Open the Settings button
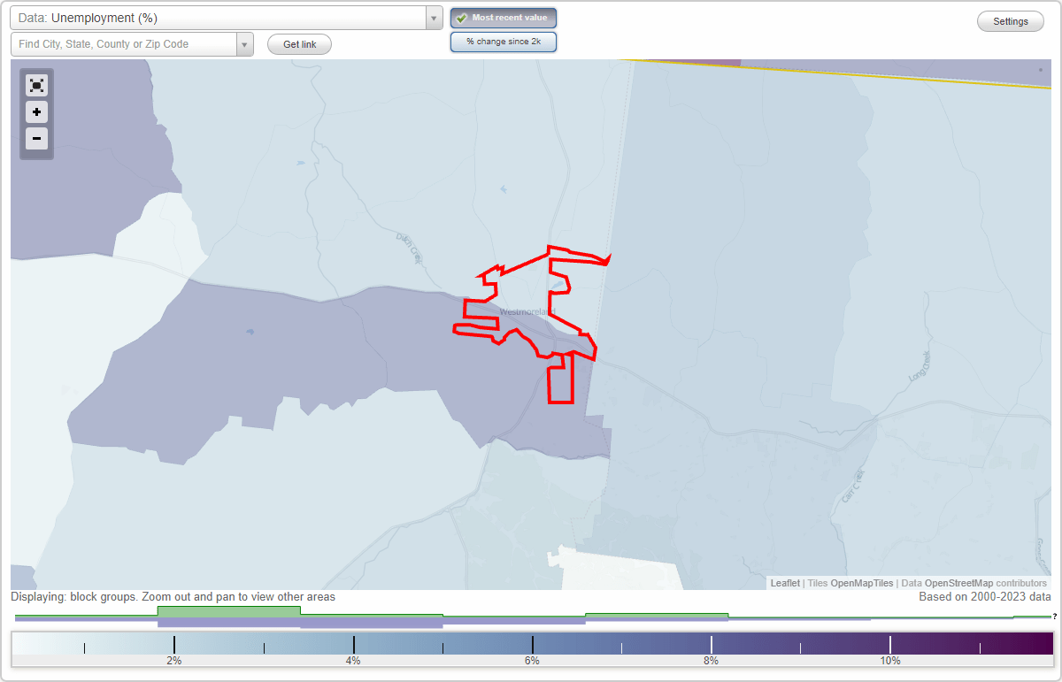Screen dimensions: 1062x682 click(x=1011, y=21)
